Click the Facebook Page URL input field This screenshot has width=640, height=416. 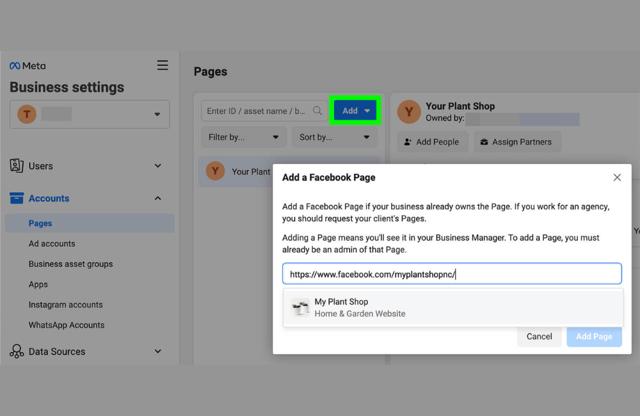452,273
